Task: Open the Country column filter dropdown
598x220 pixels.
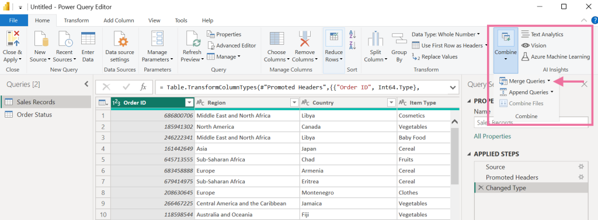Action: (391, 102)
